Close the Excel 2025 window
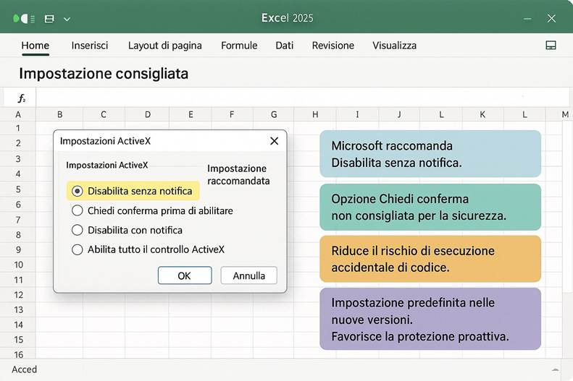Viewport: 573px width, 381px height. point(551,19)
